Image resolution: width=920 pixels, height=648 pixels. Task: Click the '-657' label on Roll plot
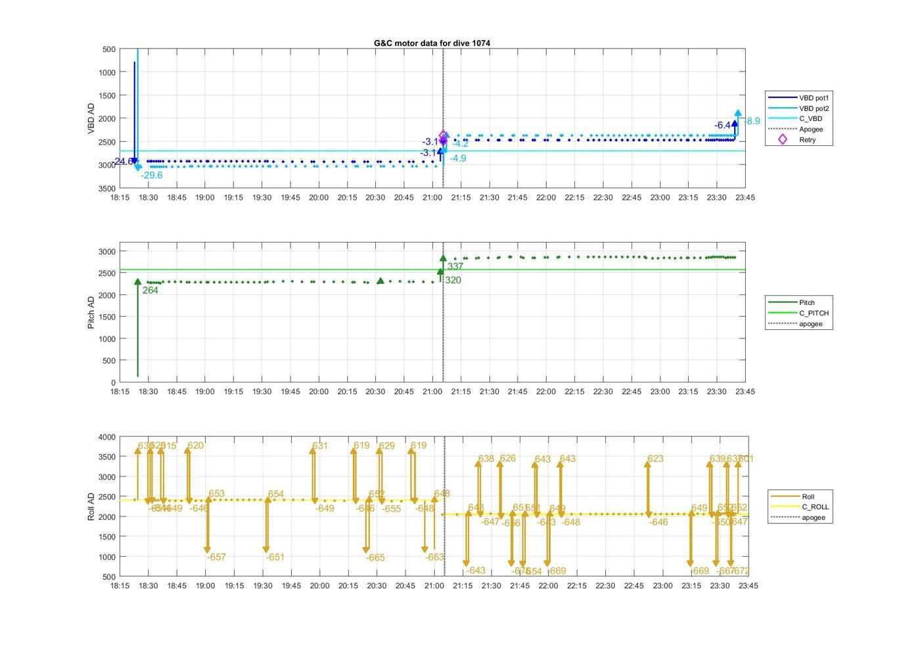[216, 557]
